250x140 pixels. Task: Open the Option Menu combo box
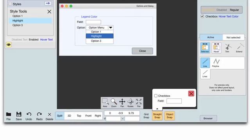tap(100, 28)
